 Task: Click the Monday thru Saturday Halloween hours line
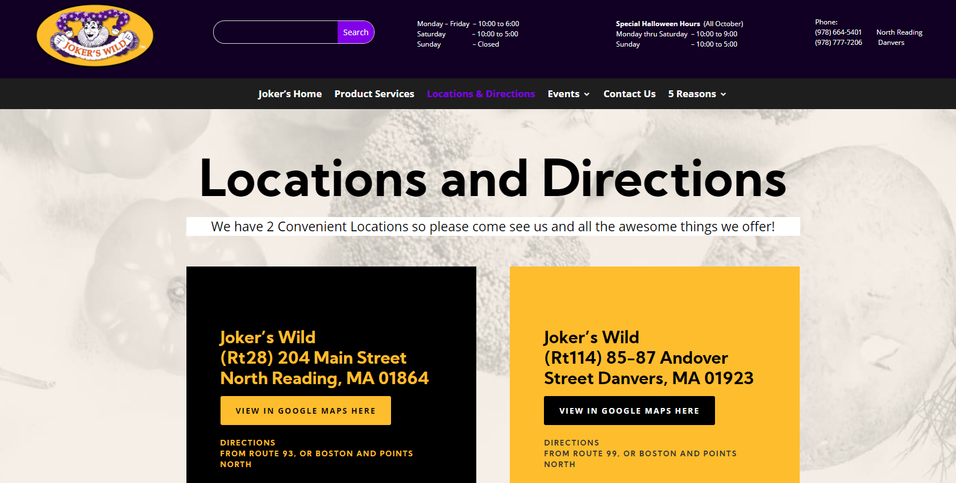[x=677, y=34]
